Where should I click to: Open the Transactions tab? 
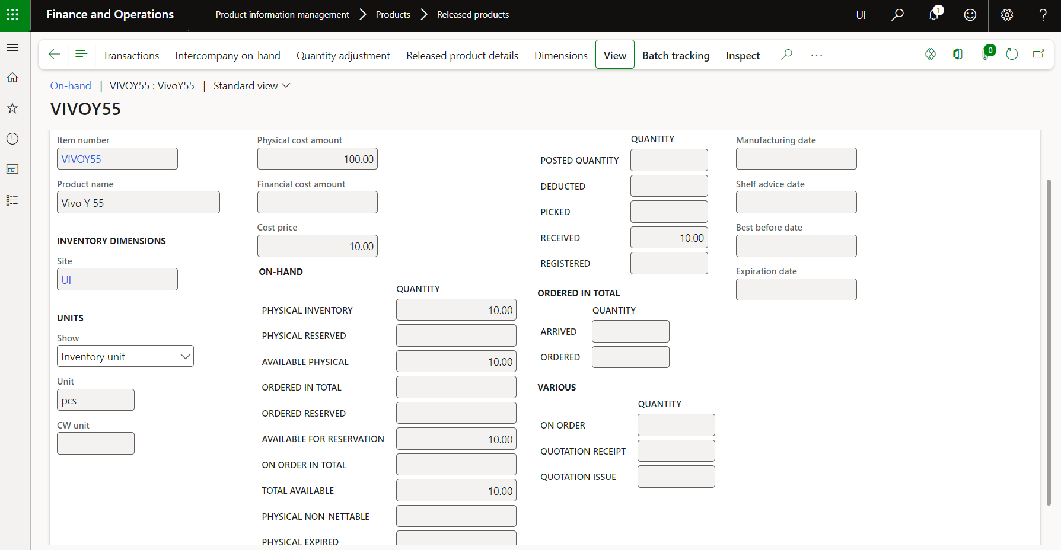click(130, 55)
